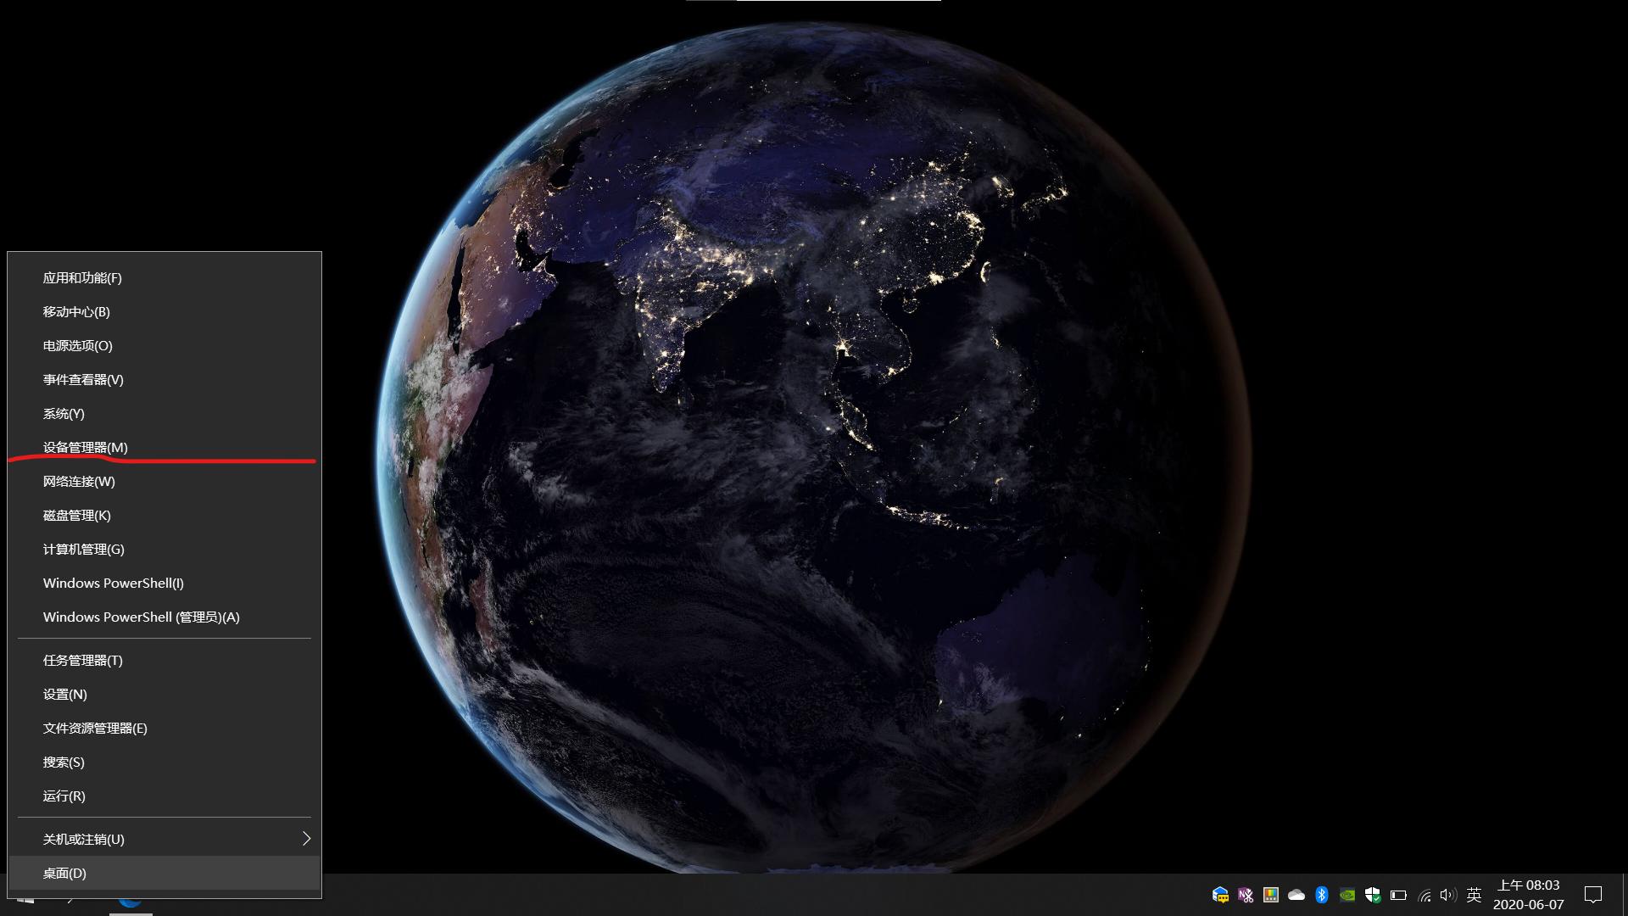Screen dimensions: 1628x916
Task: Click the volume speaker icon
Action: click(x=1447, y=895)
